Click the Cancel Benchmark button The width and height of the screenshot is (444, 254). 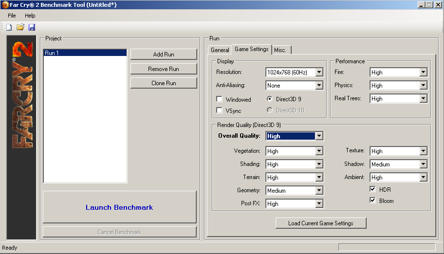(x=119, y=232)
